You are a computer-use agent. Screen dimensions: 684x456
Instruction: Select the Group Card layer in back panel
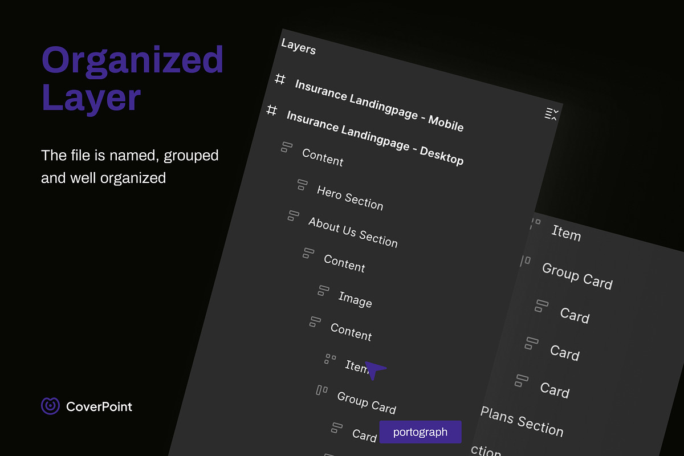coord(577,276)
